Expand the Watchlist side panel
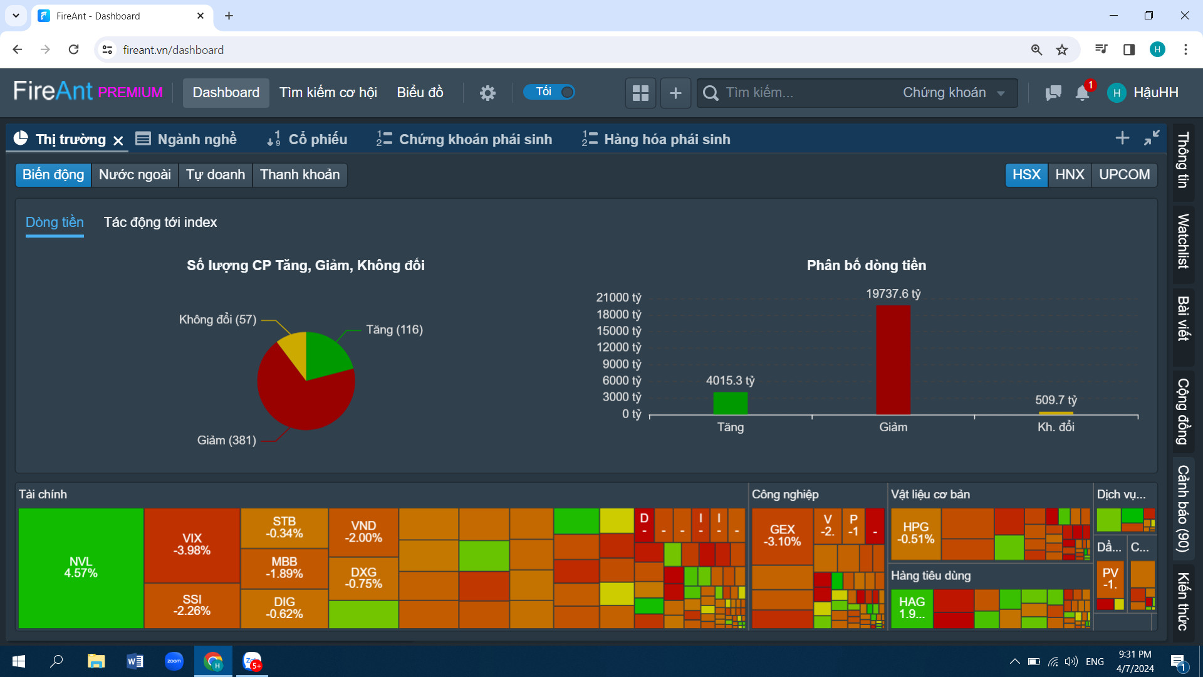Image resolution: width=1203 pixels, height=677 pixels. (x=1183, y=241)
